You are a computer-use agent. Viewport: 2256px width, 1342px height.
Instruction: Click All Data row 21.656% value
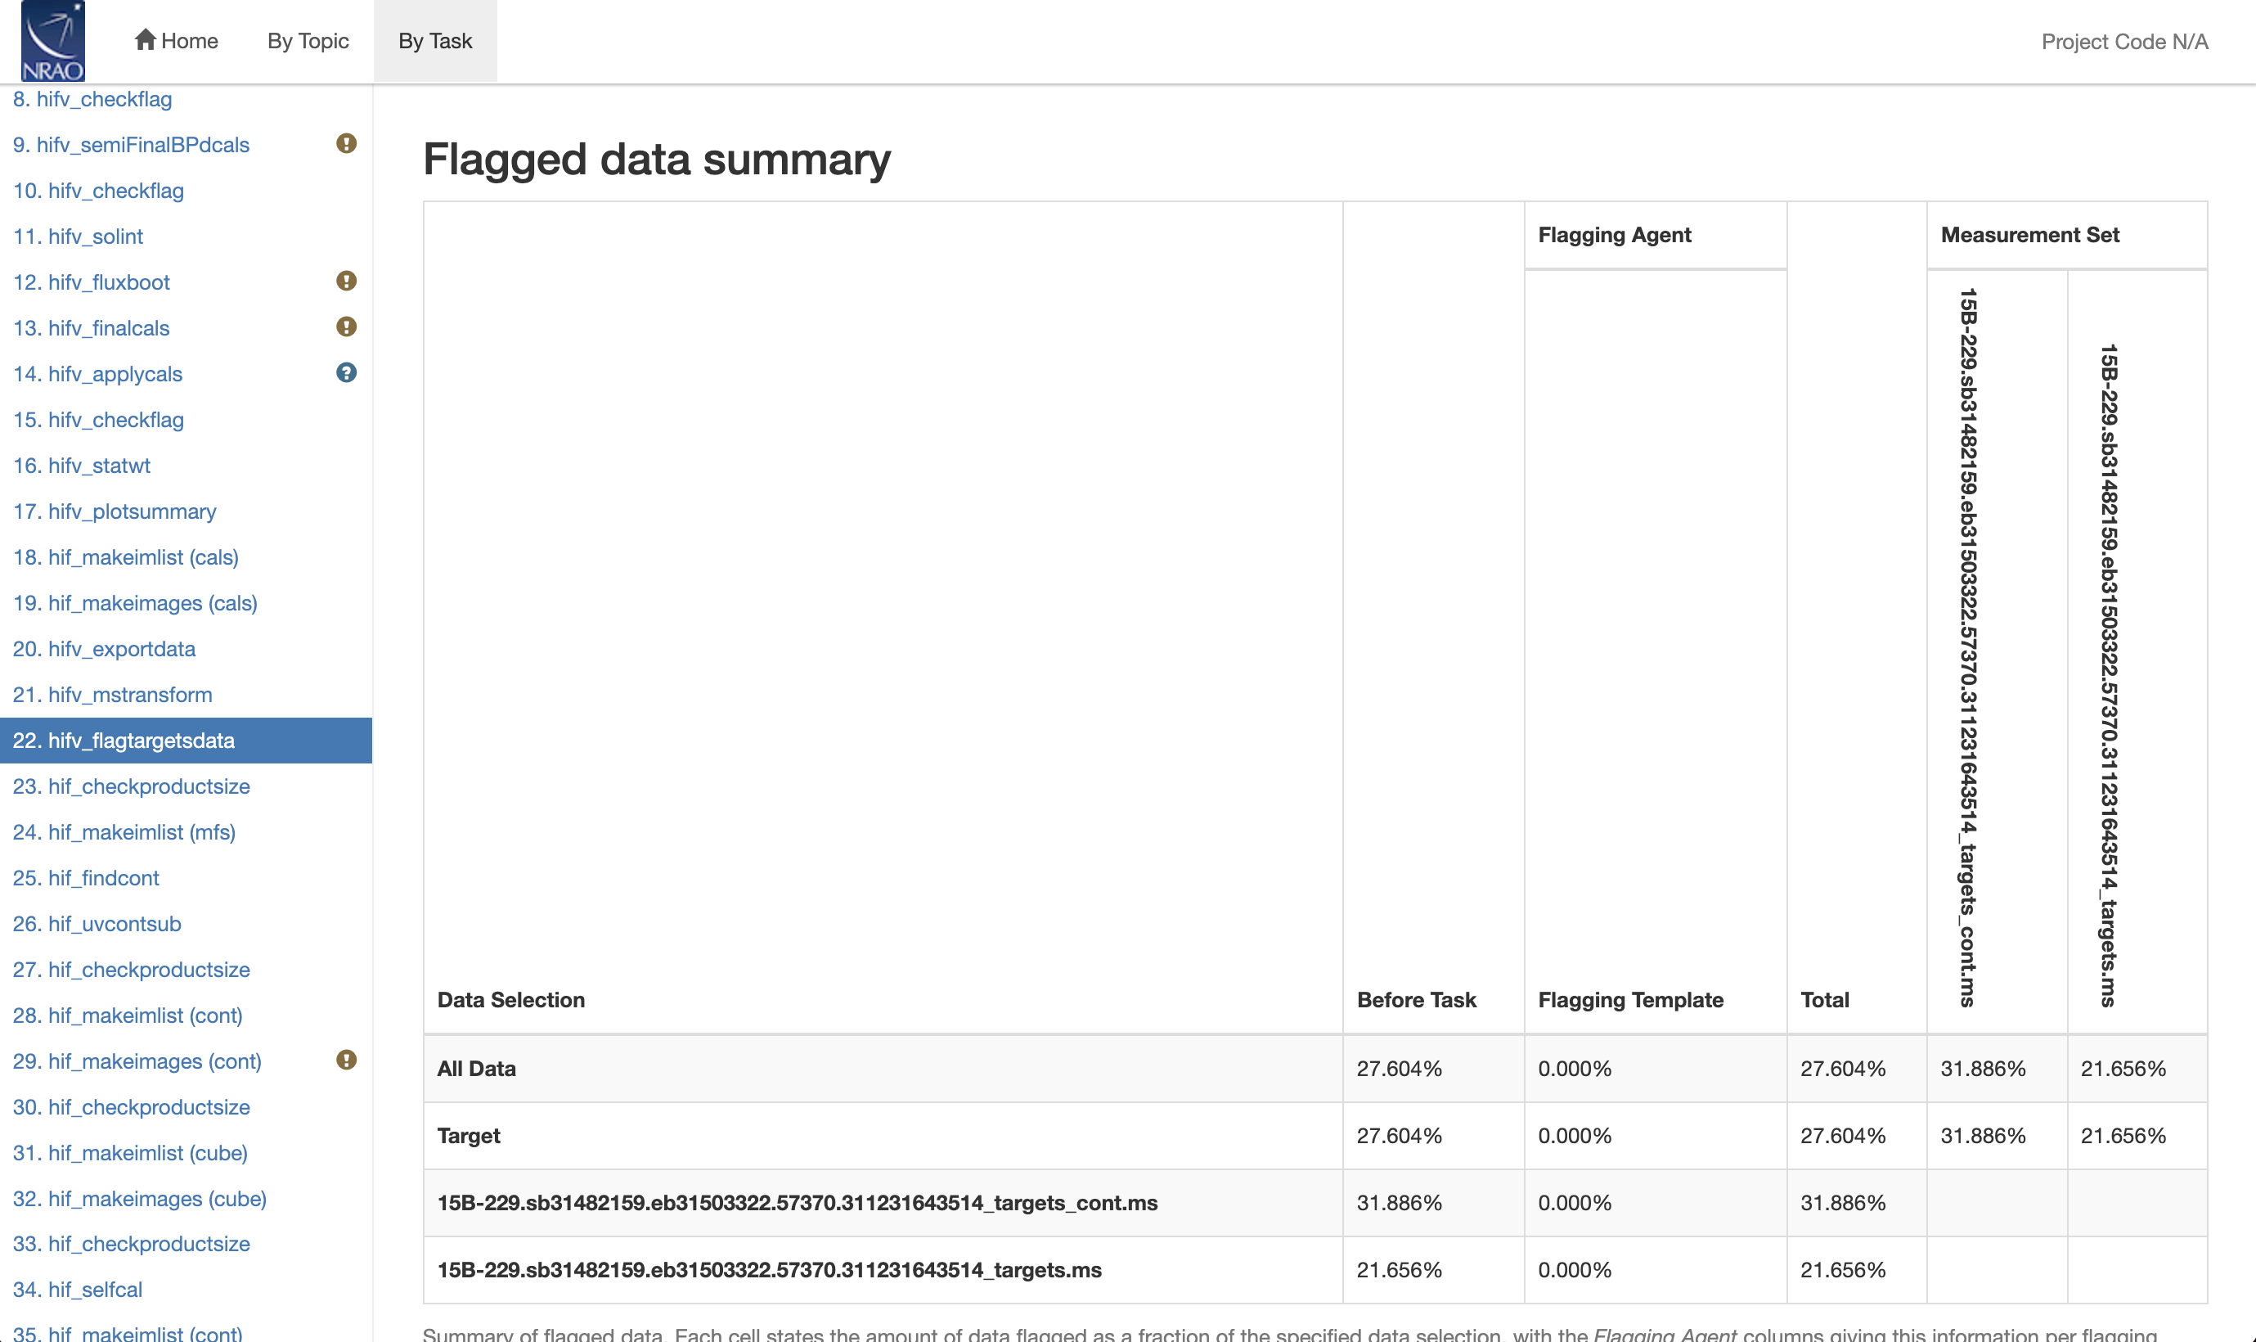click(x=2123, y=1068)
